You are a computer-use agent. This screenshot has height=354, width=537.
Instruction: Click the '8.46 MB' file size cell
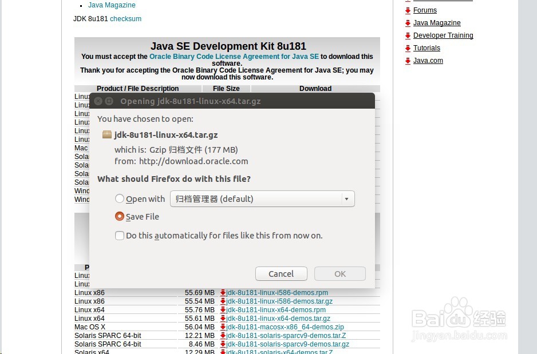pyautogui.click(x=202, y=344)
